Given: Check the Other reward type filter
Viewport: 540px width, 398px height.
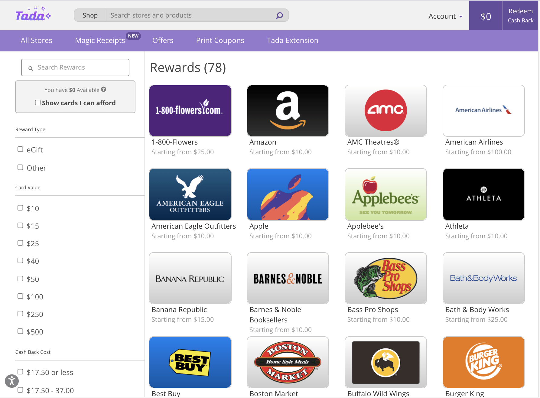Looking at the screenshot, I should [x=20, y=167].
